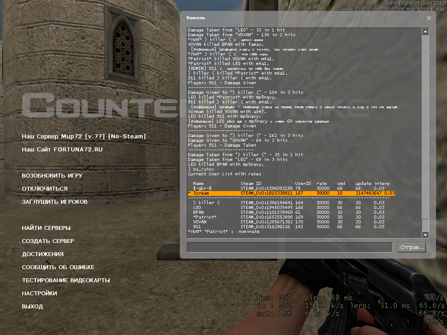Click the "Steam ID" column header
Image resolution: width=447 pixels, height=335 pixels.
click(251, 184)
